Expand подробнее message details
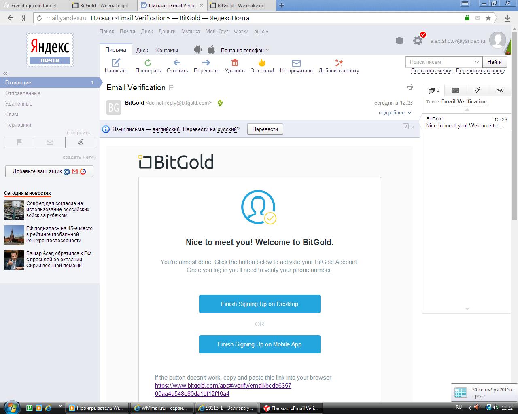Screen dimensions: 518x414 (395, 113)
